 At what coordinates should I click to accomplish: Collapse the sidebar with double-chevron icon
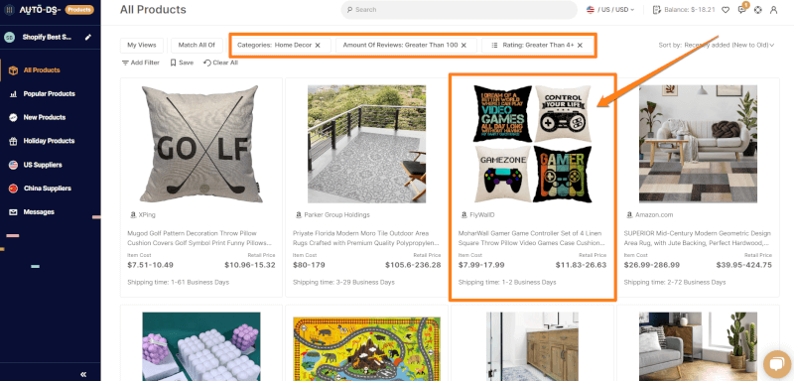pyautogui.click(x=83, y=374)
